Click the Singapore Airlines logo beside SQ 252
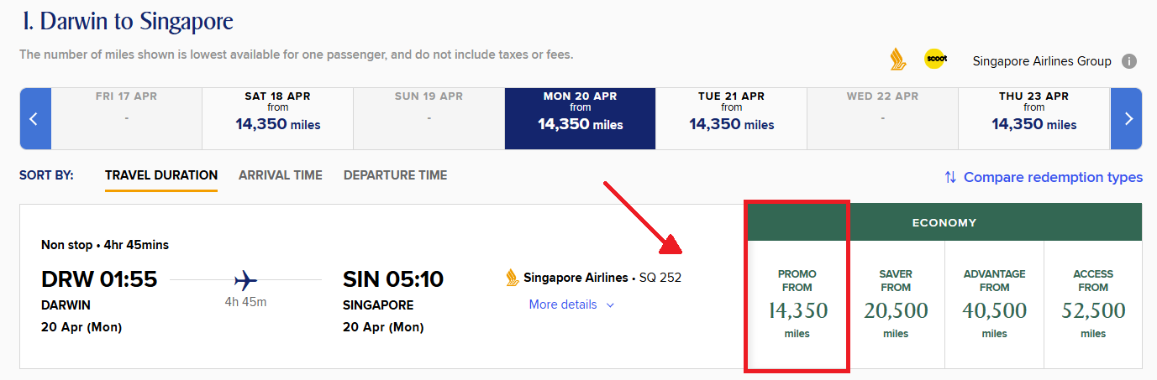The image size is (1157, 380). click(513, 278)
